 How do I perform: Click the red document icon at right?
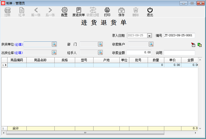click(193, 45)
